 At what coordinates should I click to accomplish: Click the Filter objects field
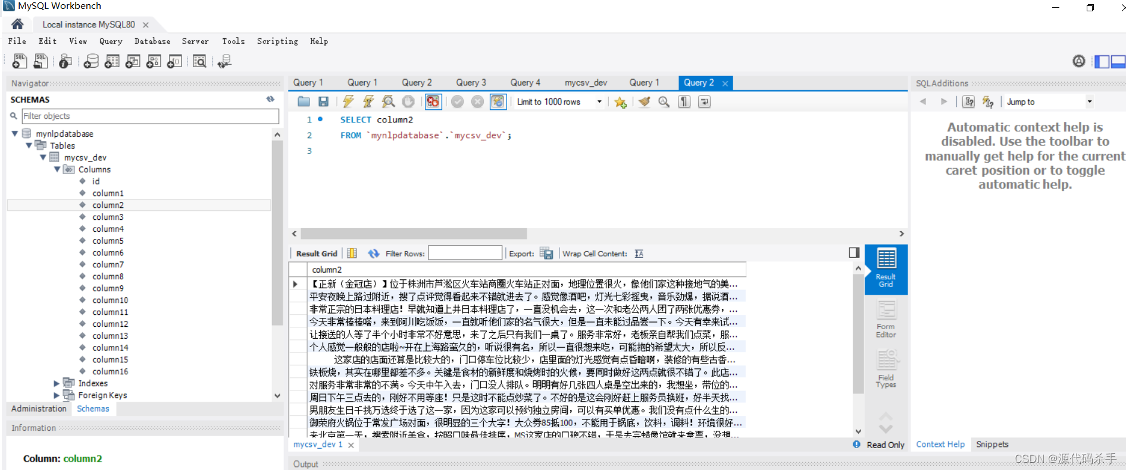(x=150, y=116)
